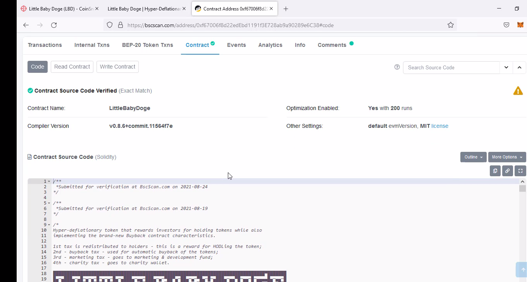Viewport: 527px width, 282px height.
Task: Switch to the Events tab
Action: [x=236, y=45]
